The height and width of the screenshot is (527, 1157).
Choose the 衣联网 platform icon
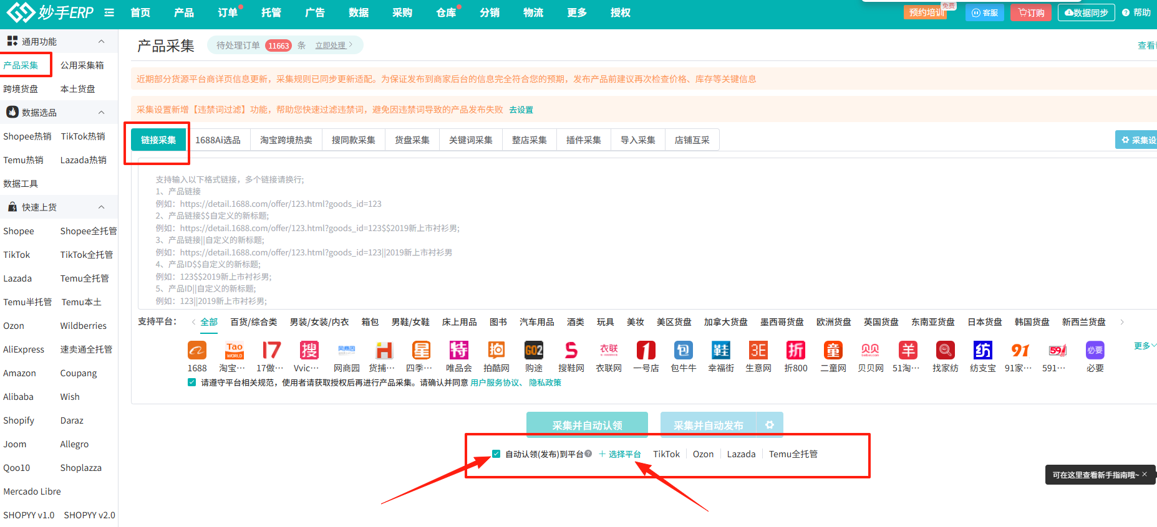click(x=609, y=350)
